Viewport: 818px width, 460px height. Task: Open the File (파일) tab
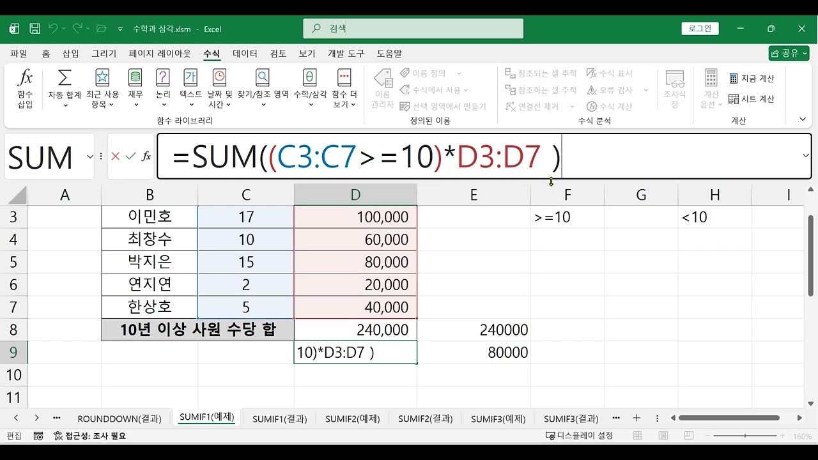(x=19, y=54)
